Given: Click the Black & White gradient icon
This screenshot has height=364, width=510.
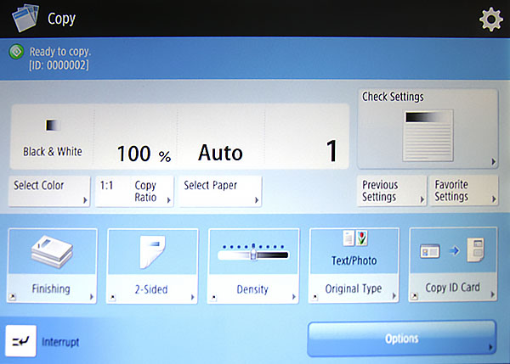Looking at the screenshot, I should (53, 125).
